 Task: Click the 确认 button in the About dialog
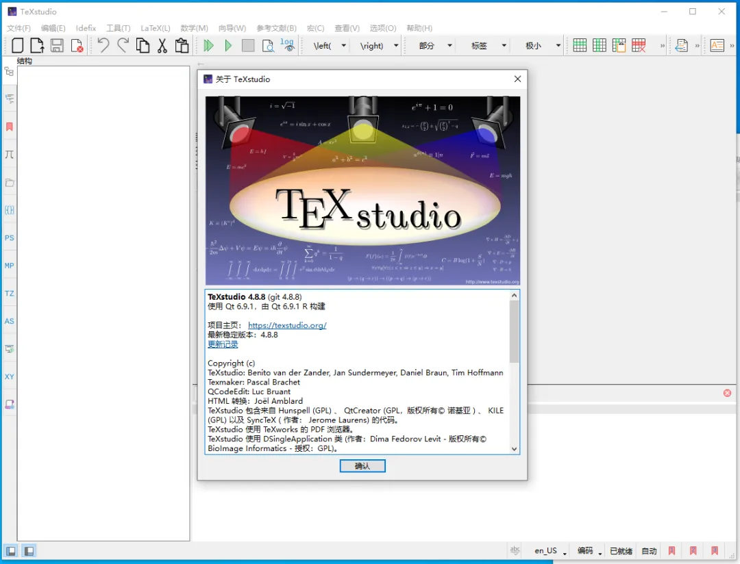tap(362, 466)
